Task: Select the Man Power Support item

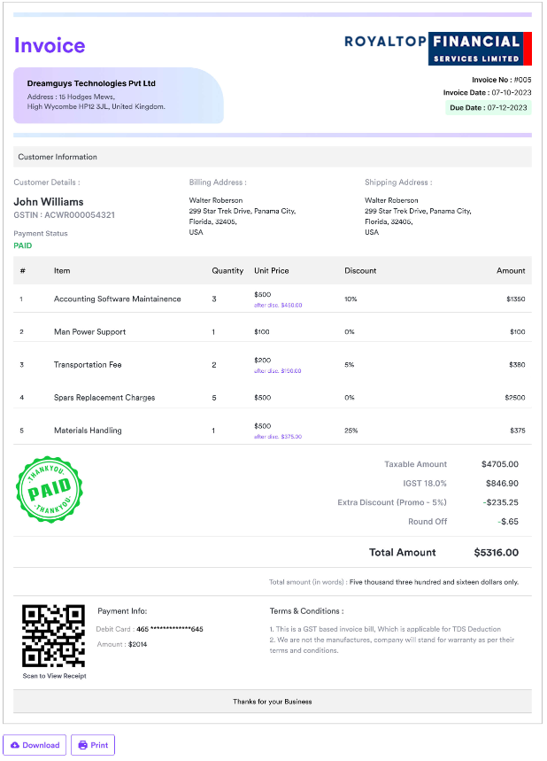Action: (x=89, y=332)
